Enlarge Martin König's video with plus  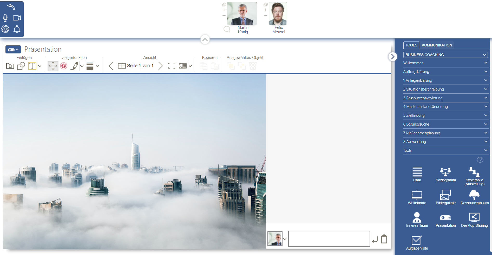click(x=224, y=10)
